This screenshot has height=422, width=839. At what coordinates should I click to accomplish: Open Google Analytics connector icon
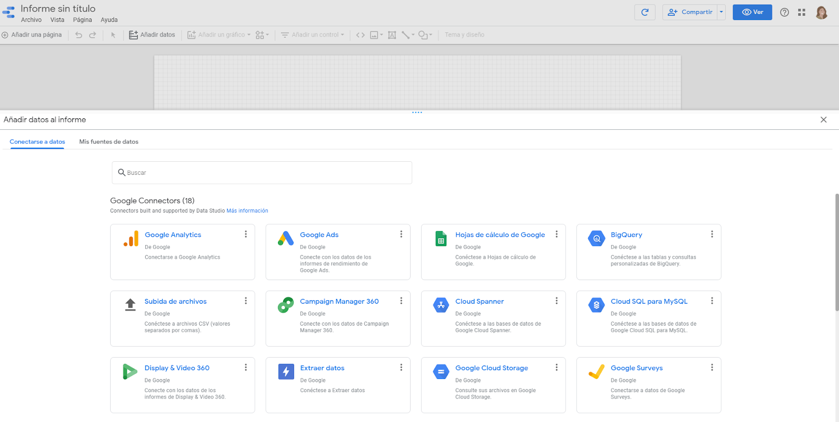pos(131,239)
